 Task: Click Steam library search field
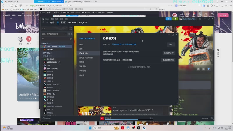55,39
